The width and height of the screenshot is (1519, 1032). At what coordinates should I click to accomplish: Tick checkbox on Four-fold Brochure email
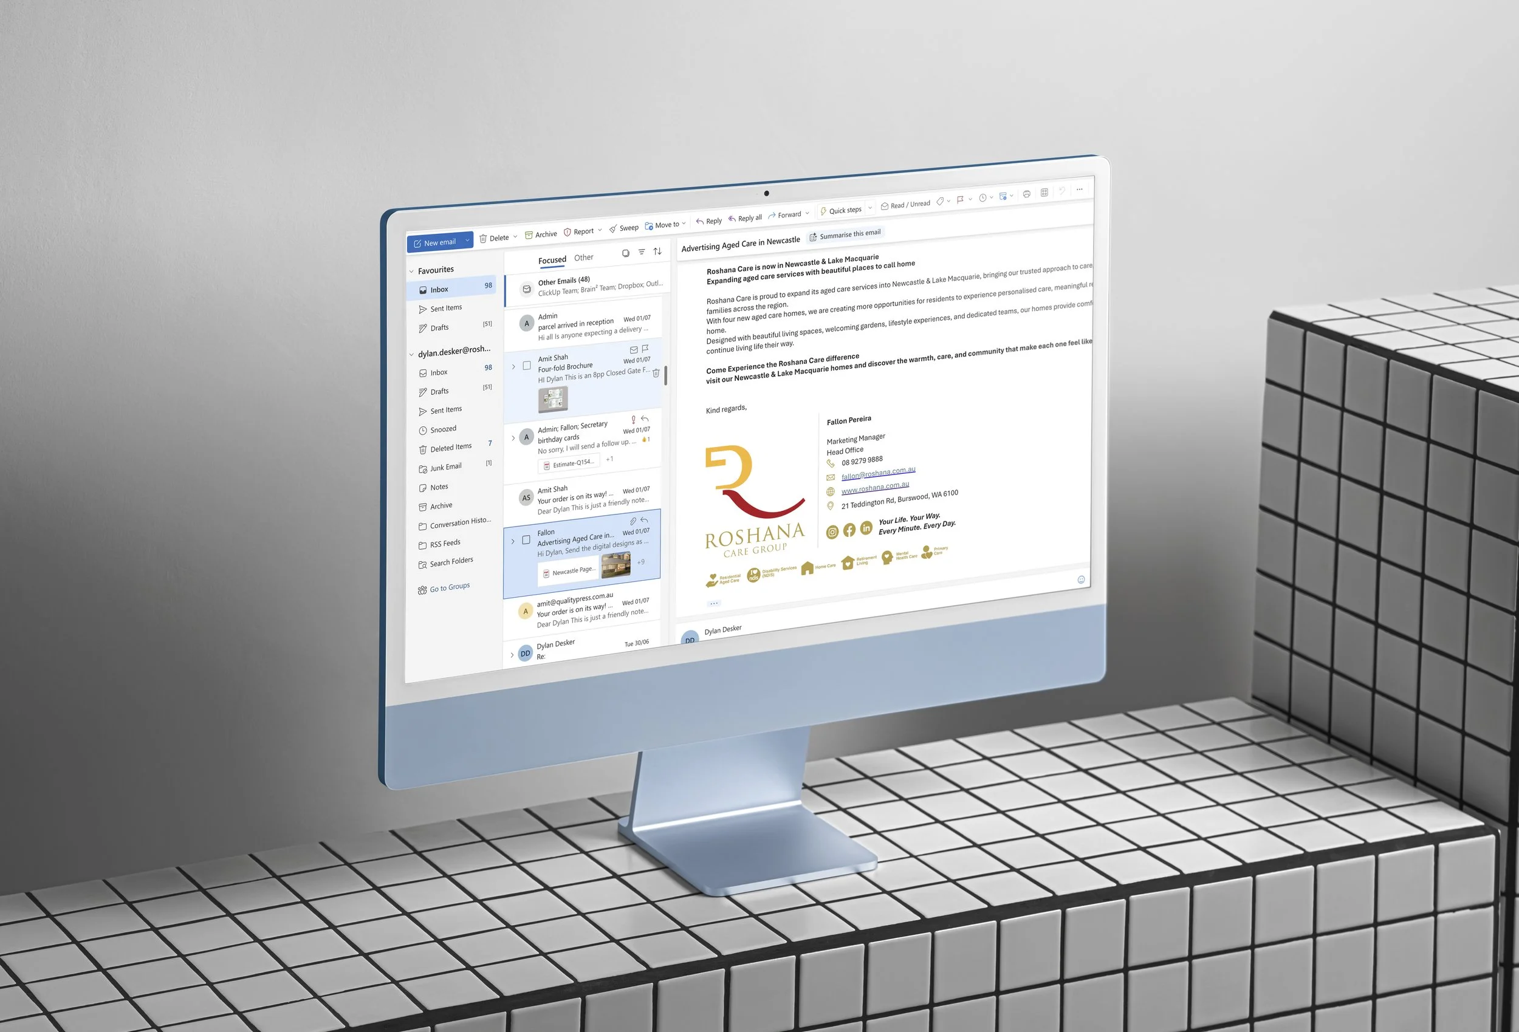(526, 365)
